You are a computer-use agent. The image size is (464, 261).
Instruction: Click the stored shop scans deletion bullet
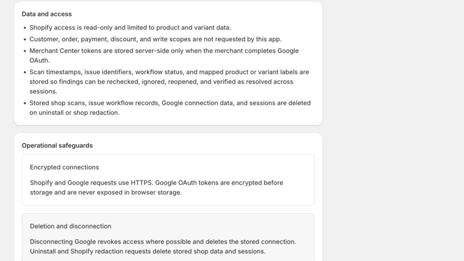point(170,108)
